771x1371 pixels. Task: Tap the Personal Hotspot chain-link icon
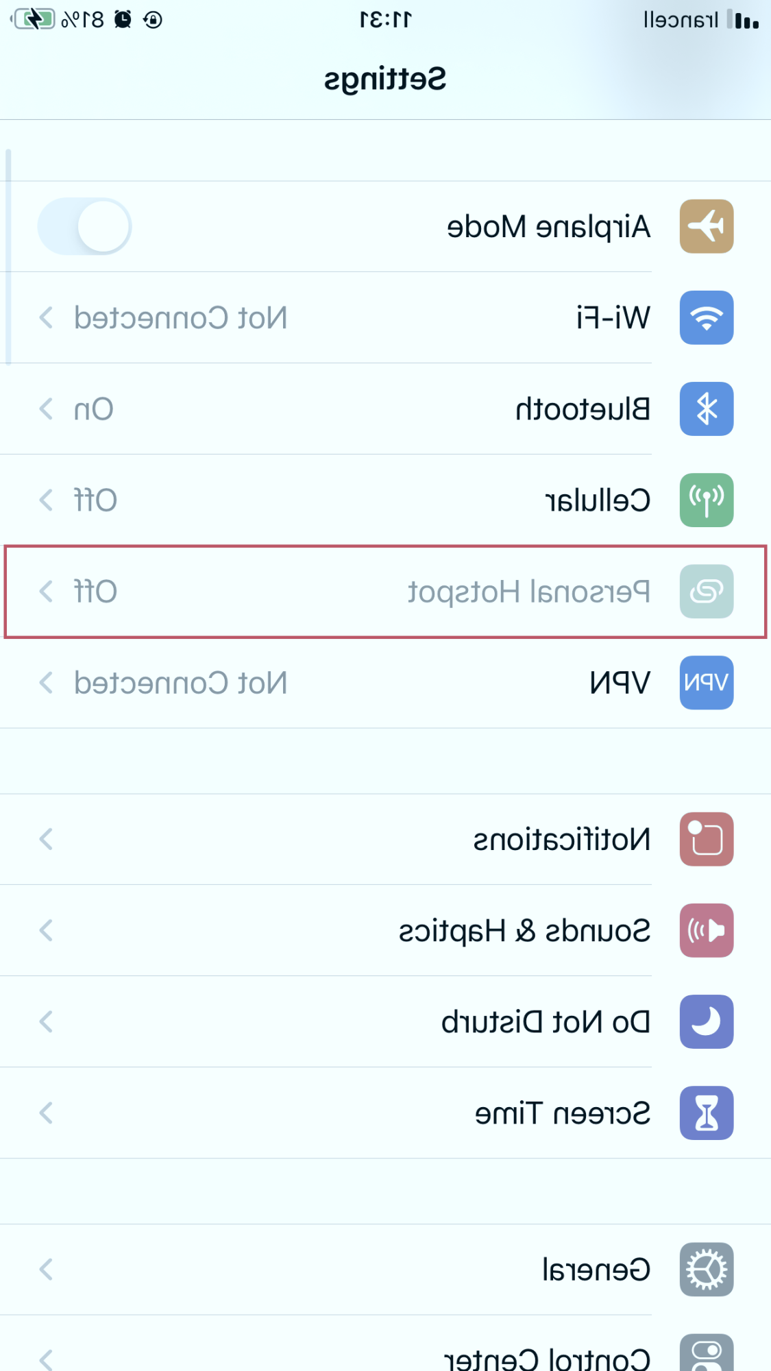tap(706, 592)
